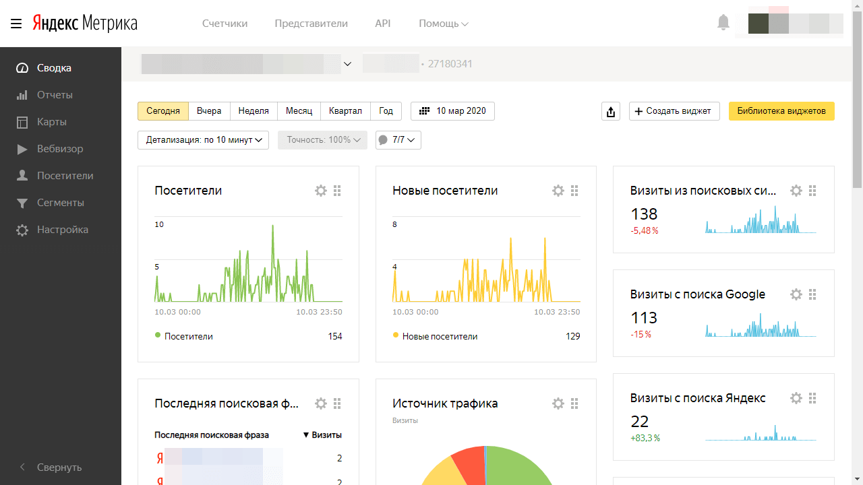Go to Вебвизор in the sidebar
The height and width of the screenshot is (485, 863).
[x=60, y=149]
